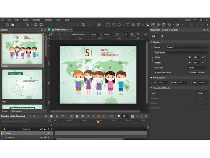The height and width of the screenshot is (158, 210).
Task: Open the Element menu
Action: pos(36,20)
